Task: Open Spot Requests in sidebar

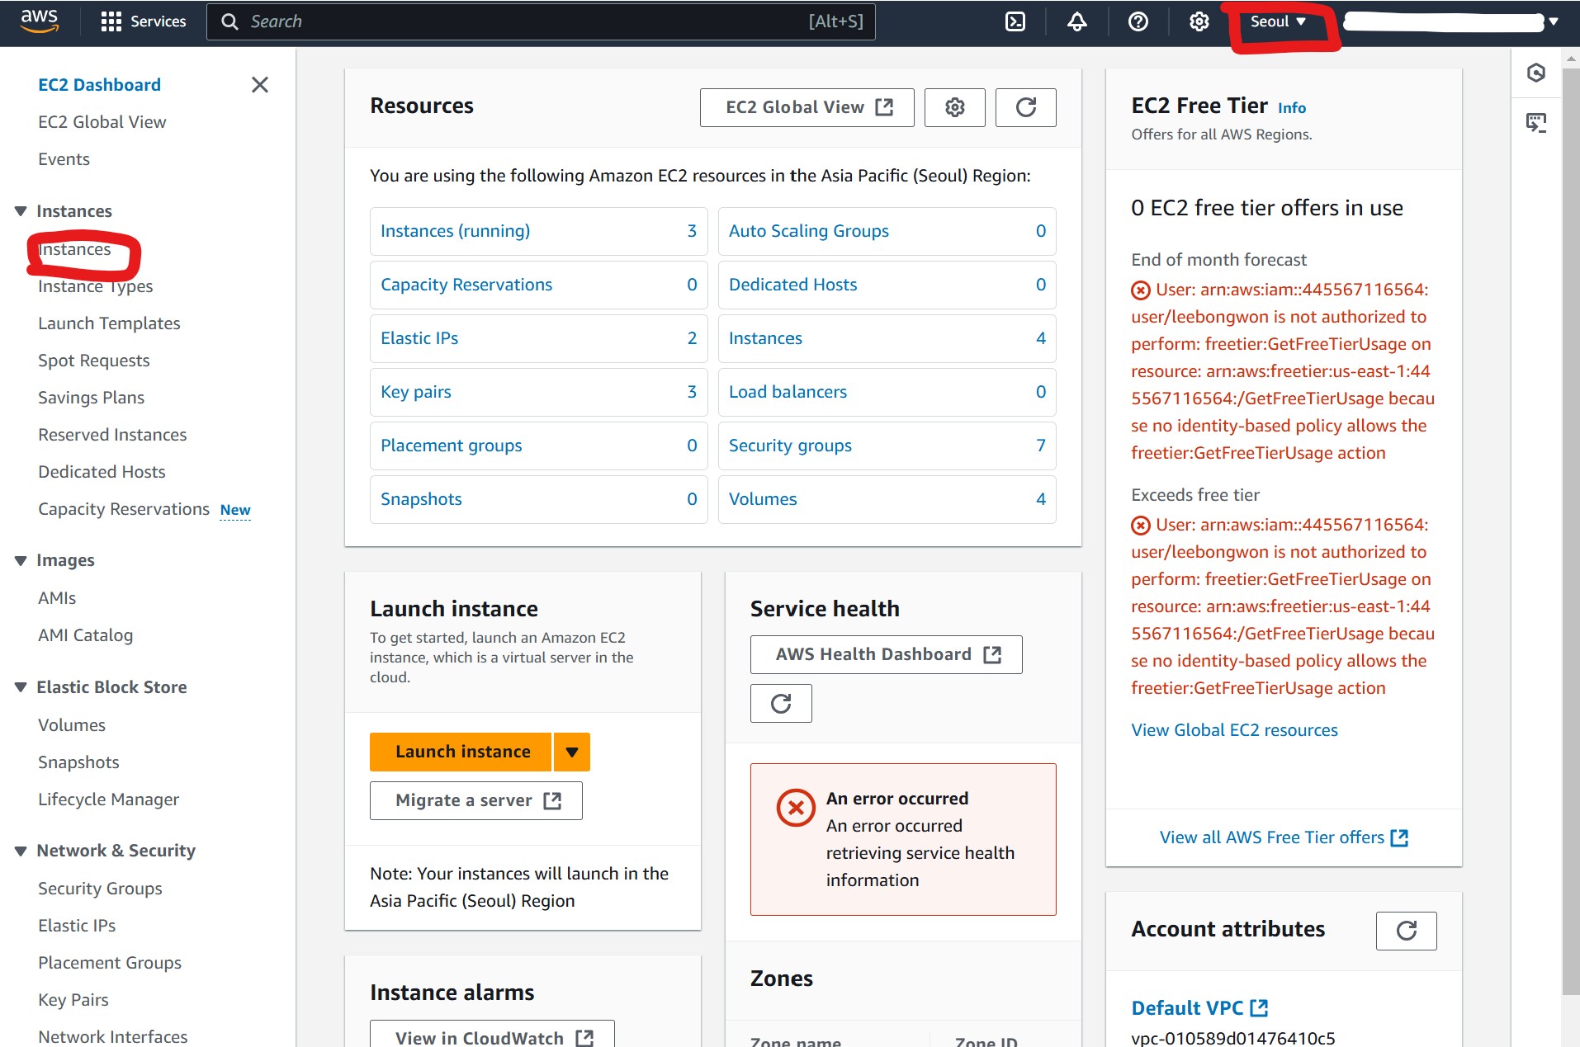Action: pyautogui.click(x=94, y=361)
